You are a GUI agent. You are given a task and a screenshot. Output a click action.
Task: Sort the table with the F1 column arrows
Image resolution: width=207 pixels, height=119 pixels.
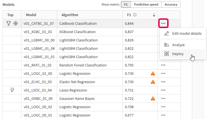click(154, 15)
